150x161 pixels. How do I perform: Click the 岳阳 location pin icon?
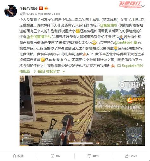tap(35, 71)
